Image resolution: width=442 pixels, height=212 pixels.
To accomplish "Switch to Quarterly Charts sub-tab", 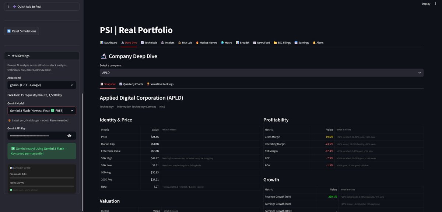I will 131,84.
